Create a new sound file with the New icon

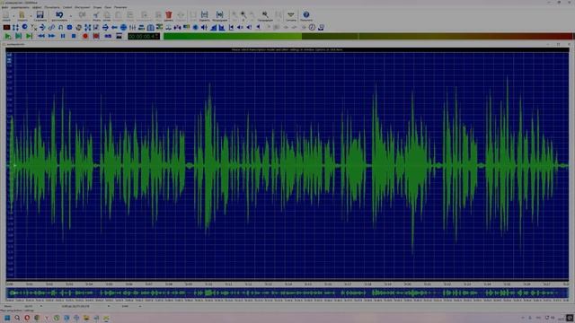point(6,15)
